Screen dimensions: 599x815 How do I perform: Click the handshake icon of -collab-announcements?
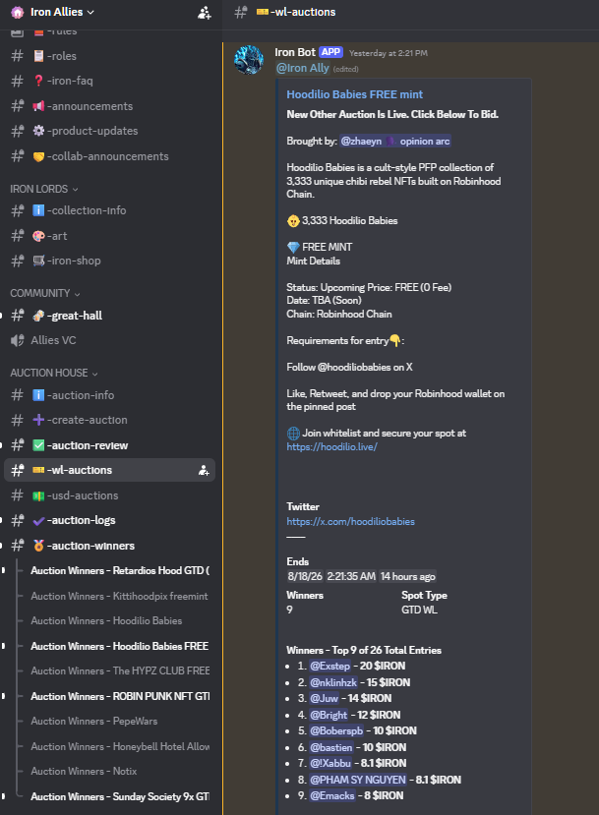click(38, 156)
